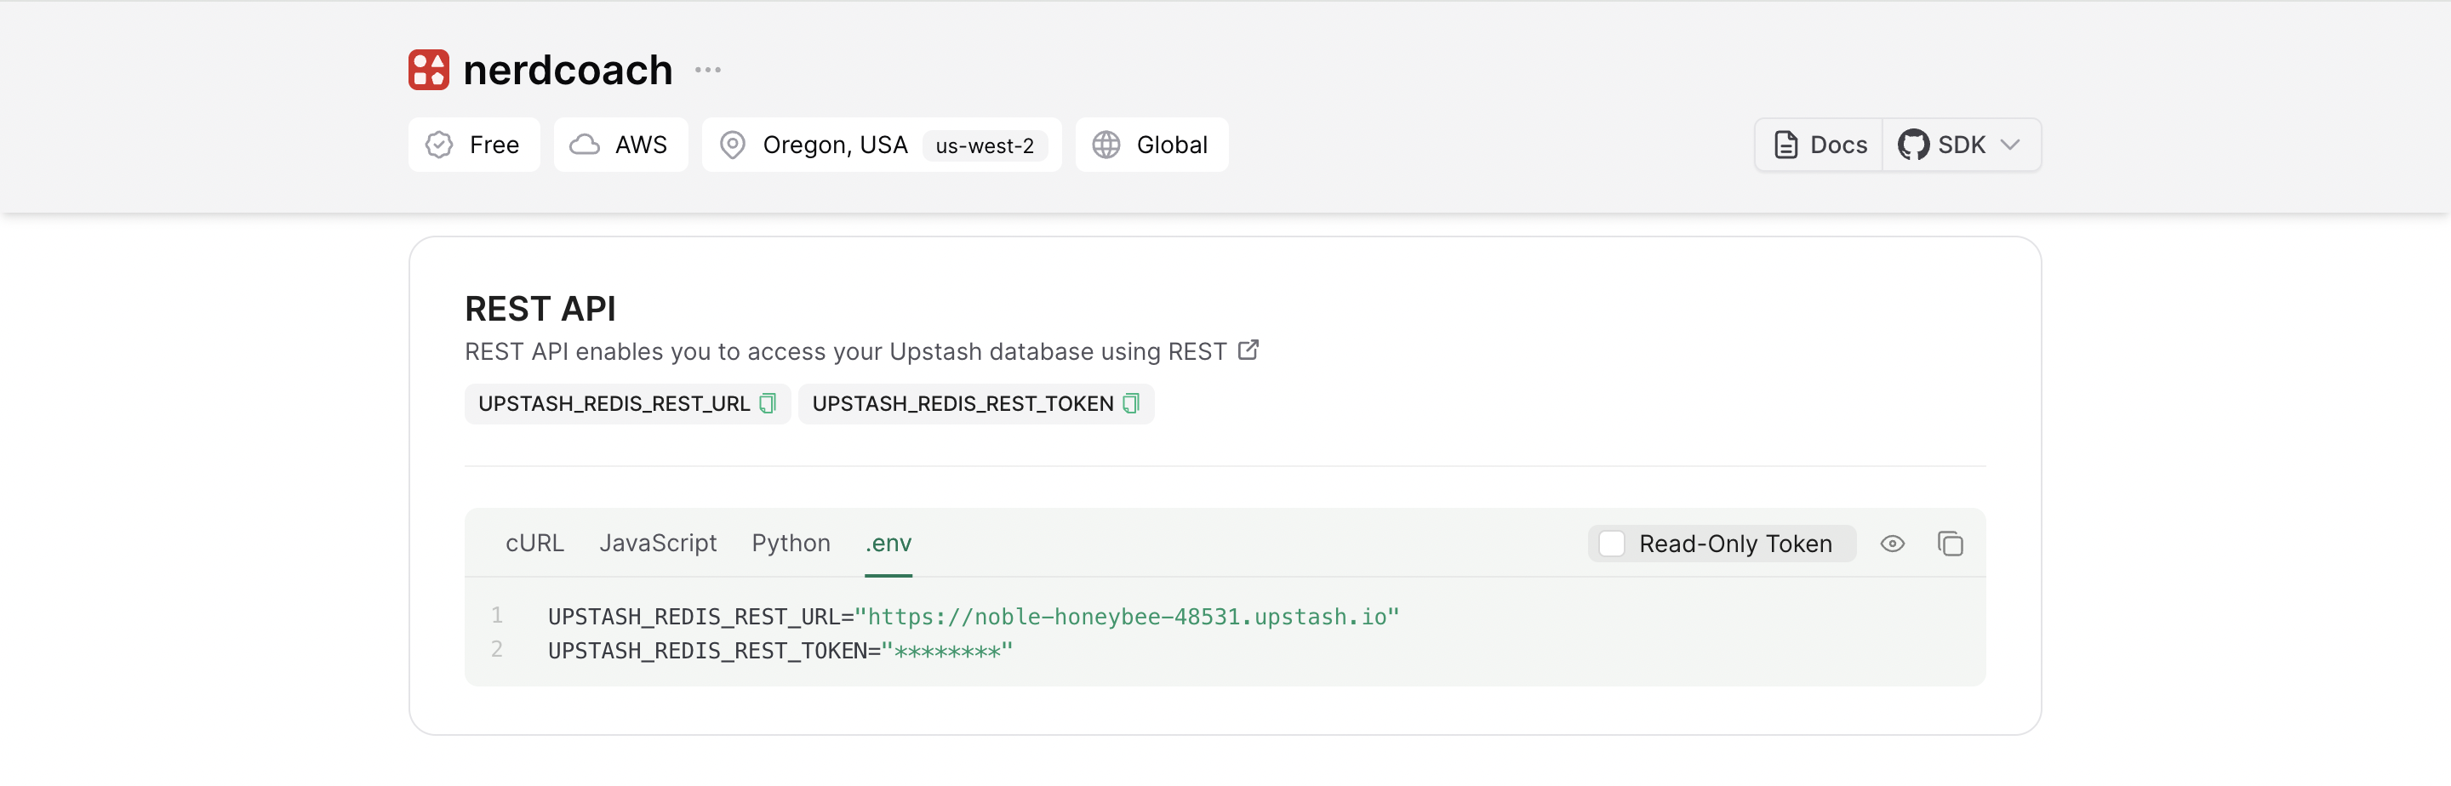Click the Free plan badge
The width and height of the screenshot is (2451, 786).
coord(473,144)
